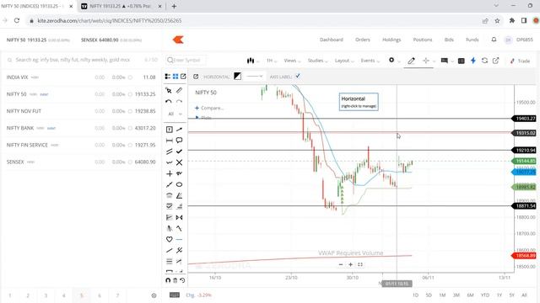Select the cross X mark tool
540x303 pixels.
(x=179, y=162)
